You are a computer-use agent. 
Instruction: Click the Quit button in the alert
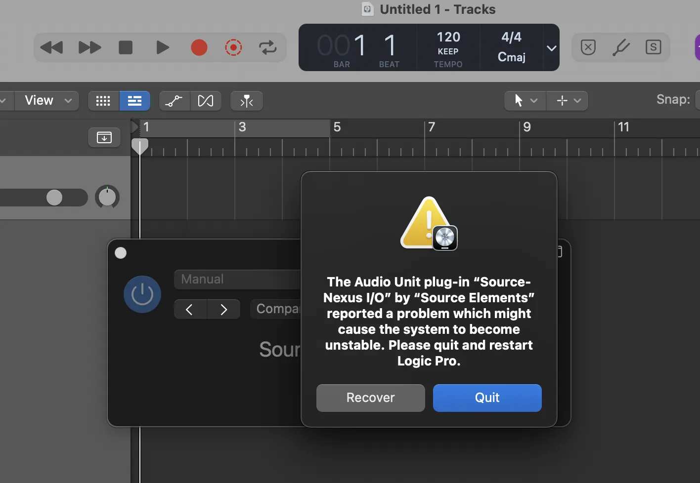click(x=487, y=398)
